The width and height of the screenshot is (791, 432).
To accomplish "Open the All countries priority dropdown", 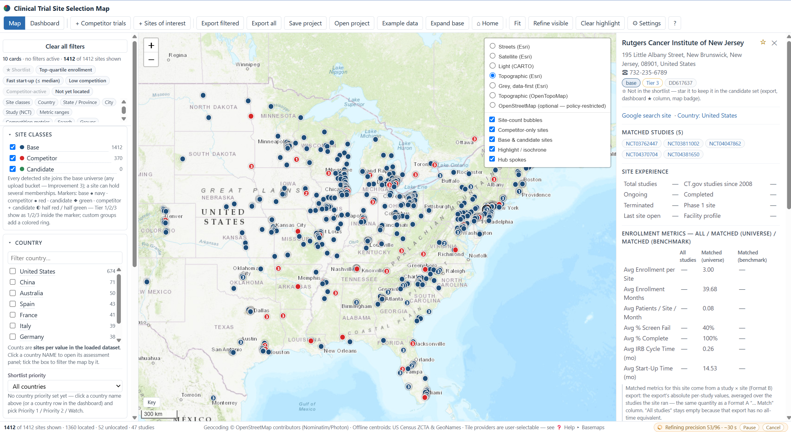I will (65, 386).
